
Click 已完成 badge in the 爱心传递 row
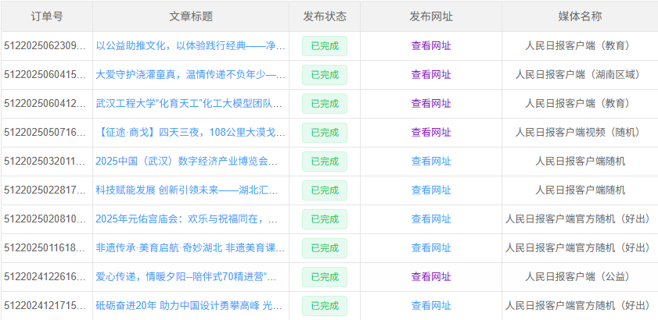[x=325, y=277]
